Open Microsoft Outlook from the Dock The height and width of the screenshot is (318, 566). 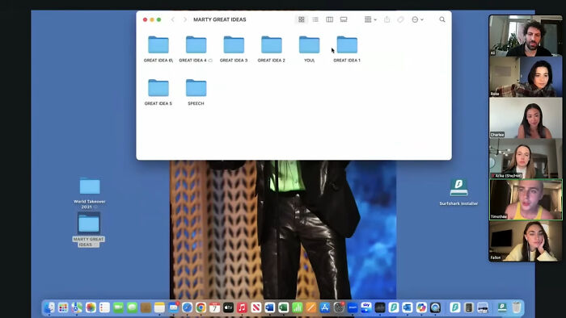click(408, 308)
